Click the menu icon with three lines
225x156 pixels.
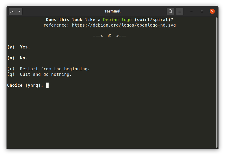click(x=180, y=11)
